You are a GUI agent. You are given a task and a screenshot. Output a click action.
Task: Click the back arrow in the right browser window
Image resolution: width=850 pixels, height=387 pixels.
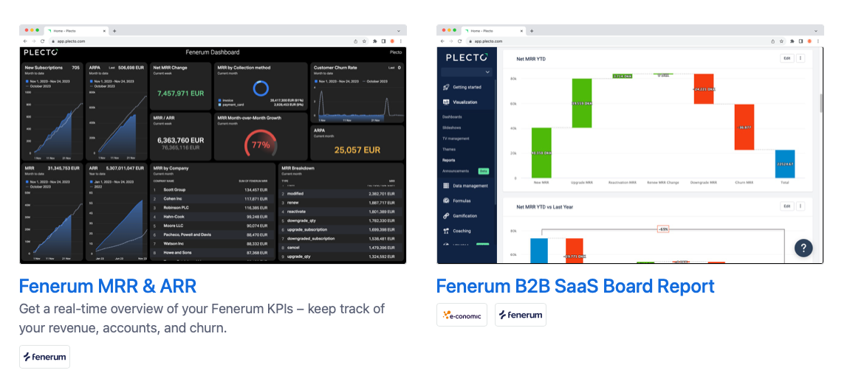coord(442,41)
